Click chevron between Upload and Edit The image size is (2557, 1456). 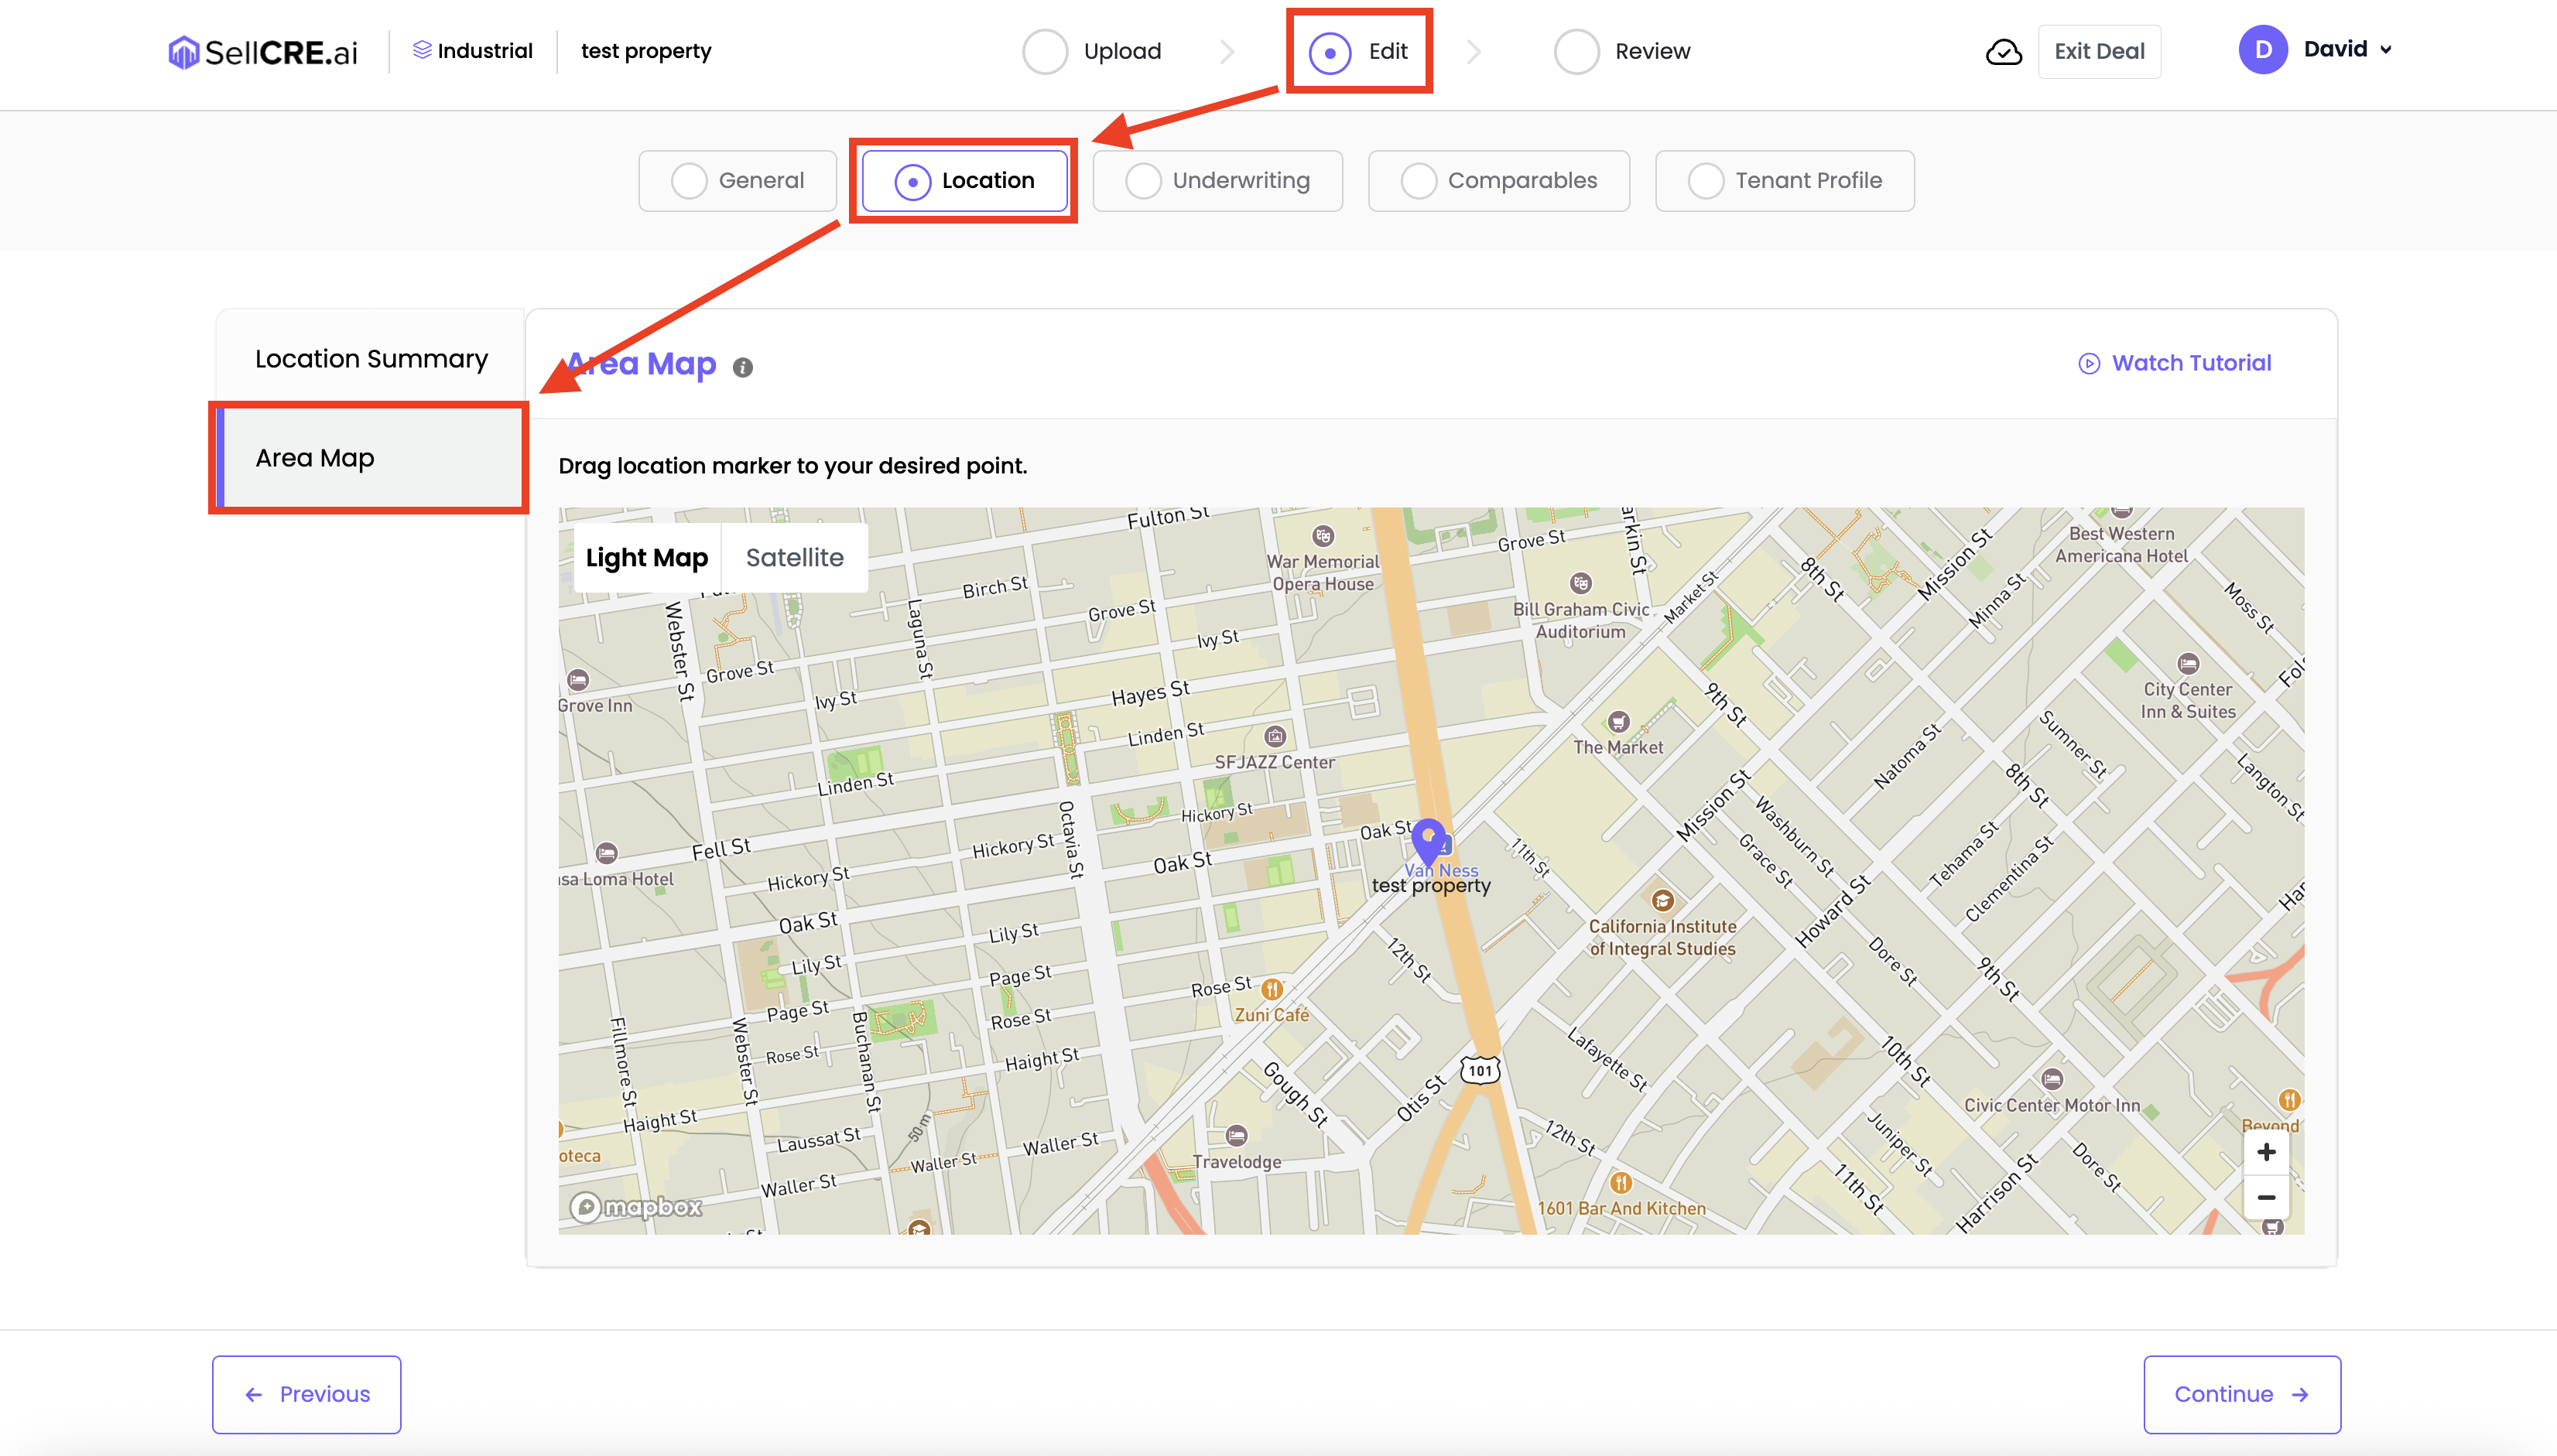click(1227, 52)
